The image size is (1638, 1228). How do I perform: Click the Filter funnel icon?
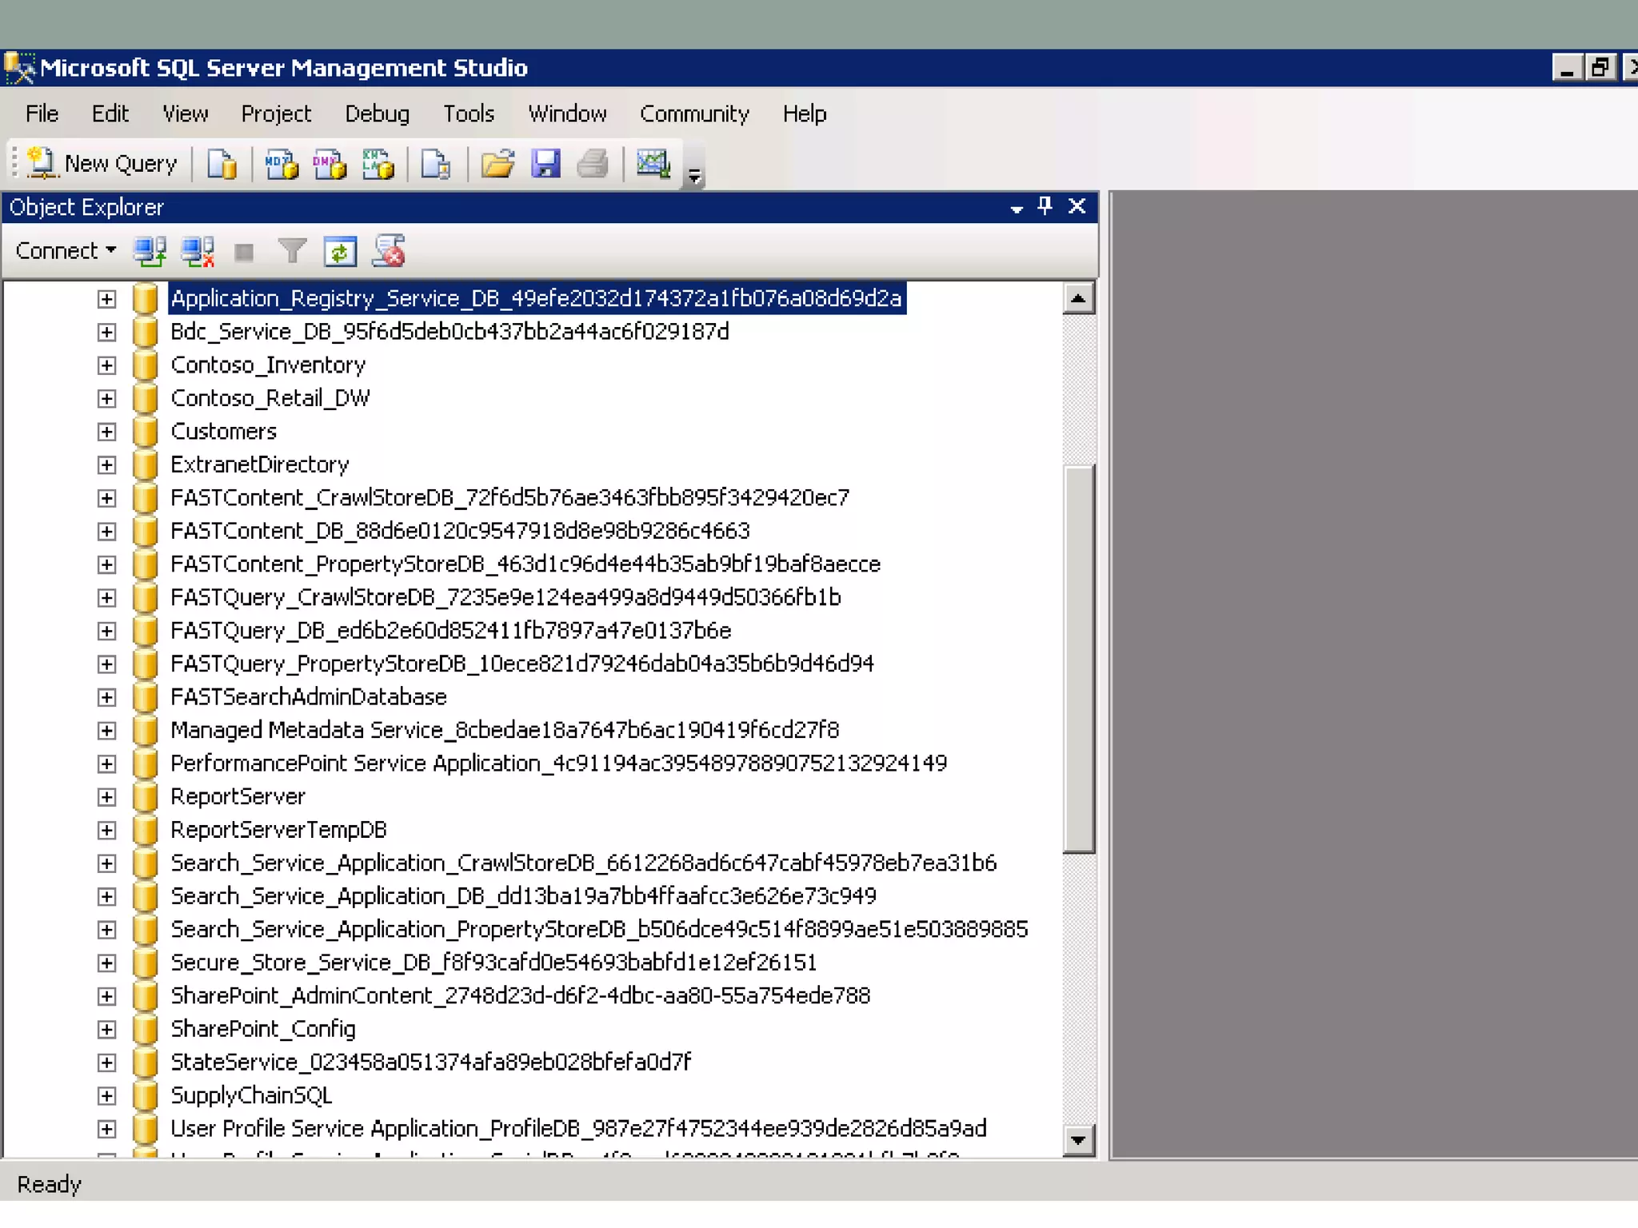pos(292,252)
